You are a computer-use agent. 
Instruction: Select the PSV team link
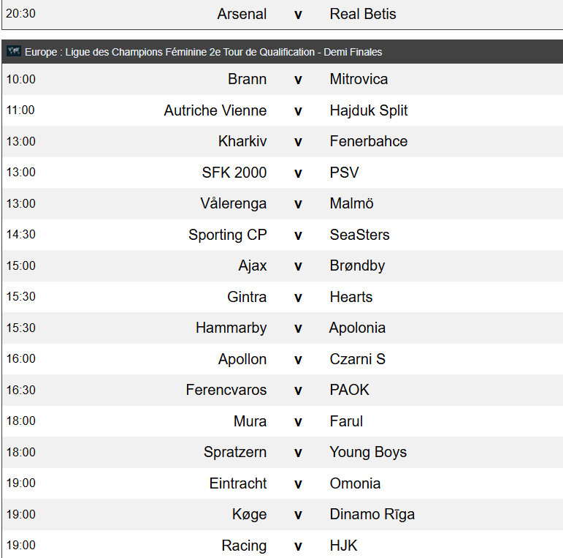point(344,173)
